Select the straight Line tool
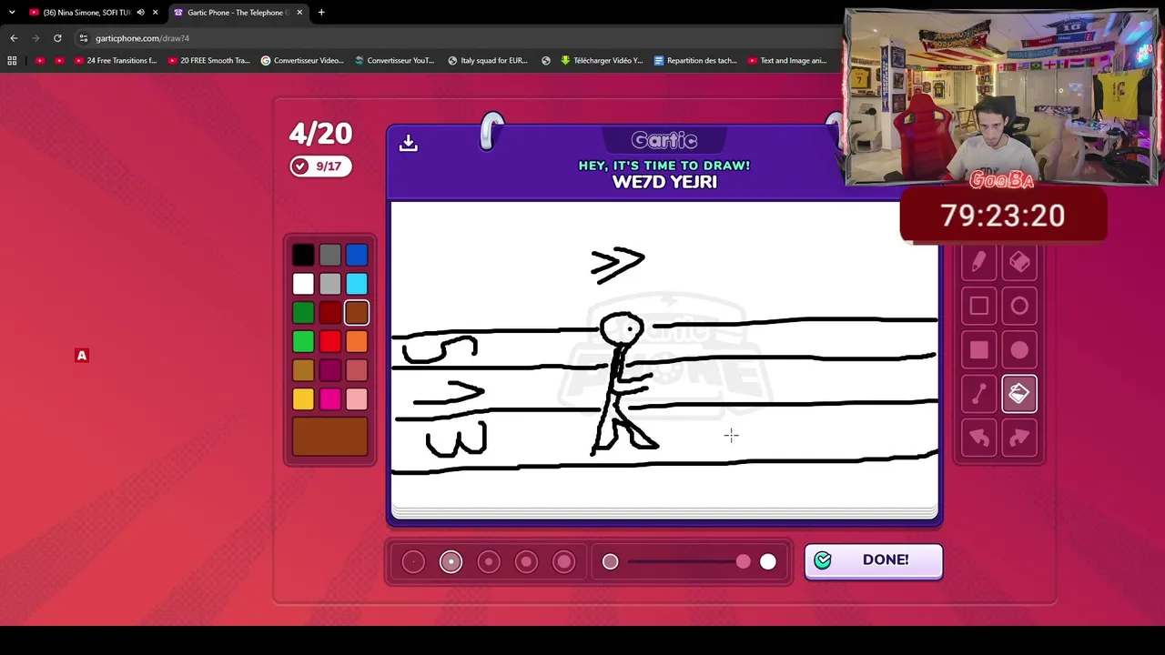This screenshot has height=655, width=1165. pos(978,394)
